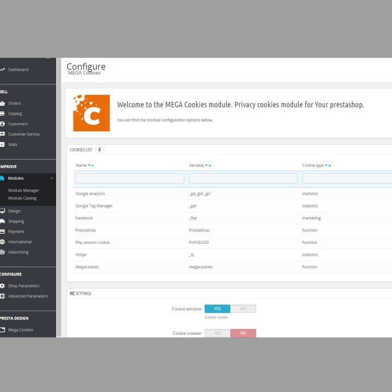The width and height of the screenshot is (392, 392).
Task: Open International menu label
Action: tap(20, 242)
